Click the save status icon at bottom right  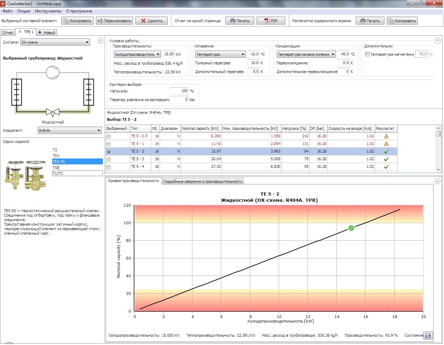(x=428, y=335)
